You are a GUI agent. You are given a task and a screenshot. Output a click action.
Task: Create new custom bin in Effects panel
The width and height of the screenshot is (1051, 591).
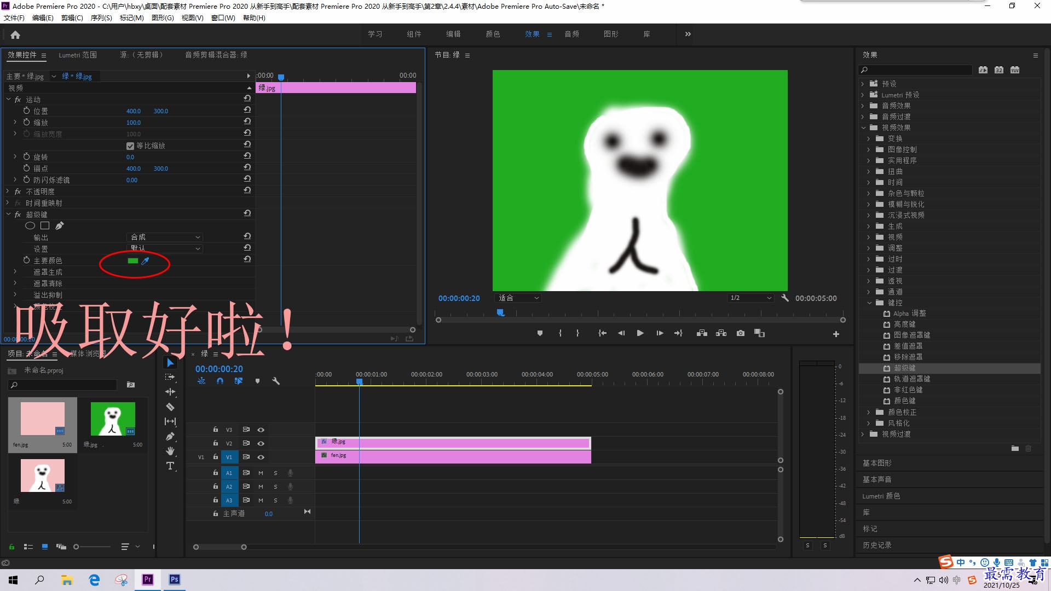pyautogui.click(x=1015, y=448)
